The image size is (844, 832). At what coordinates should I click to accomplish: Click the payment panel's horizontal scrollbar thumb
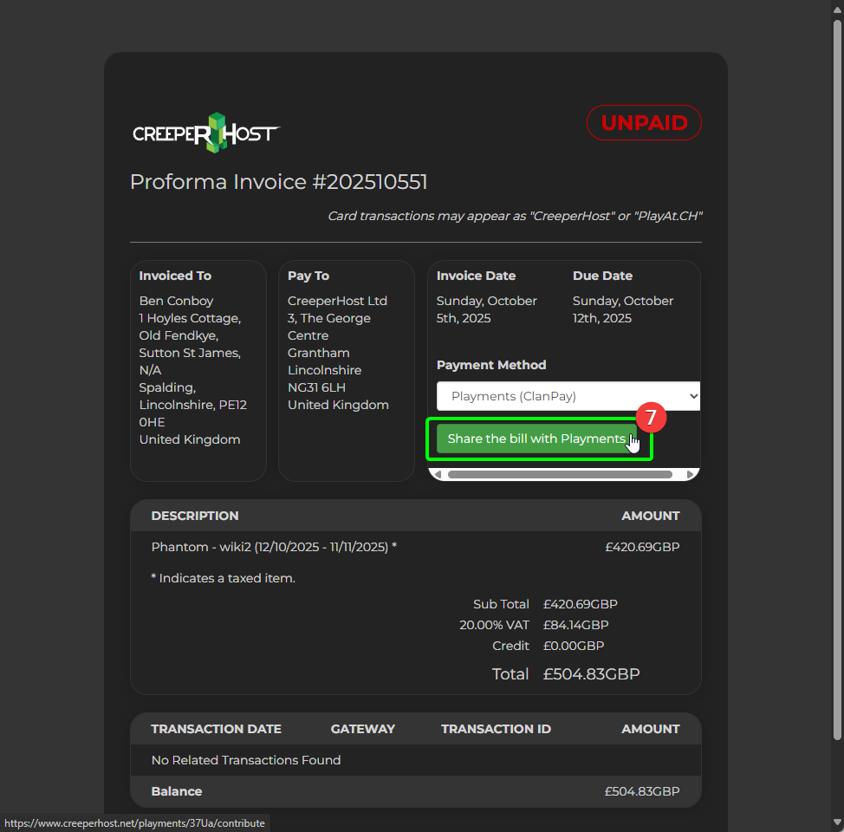pyautogui.click(x=559, y=474)
